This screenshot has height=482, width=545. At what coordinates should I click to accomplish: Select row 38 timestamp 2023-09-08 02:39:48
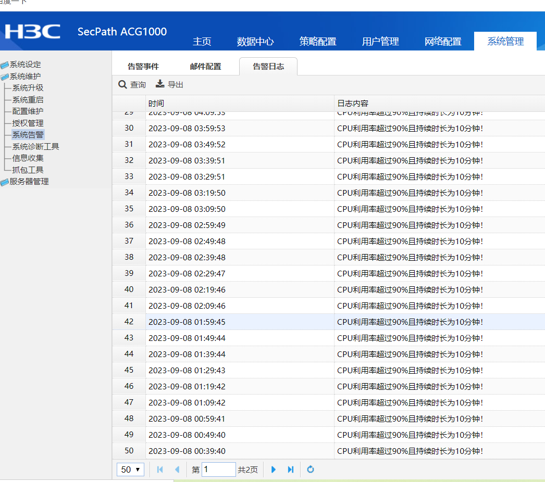pos(187,258)
